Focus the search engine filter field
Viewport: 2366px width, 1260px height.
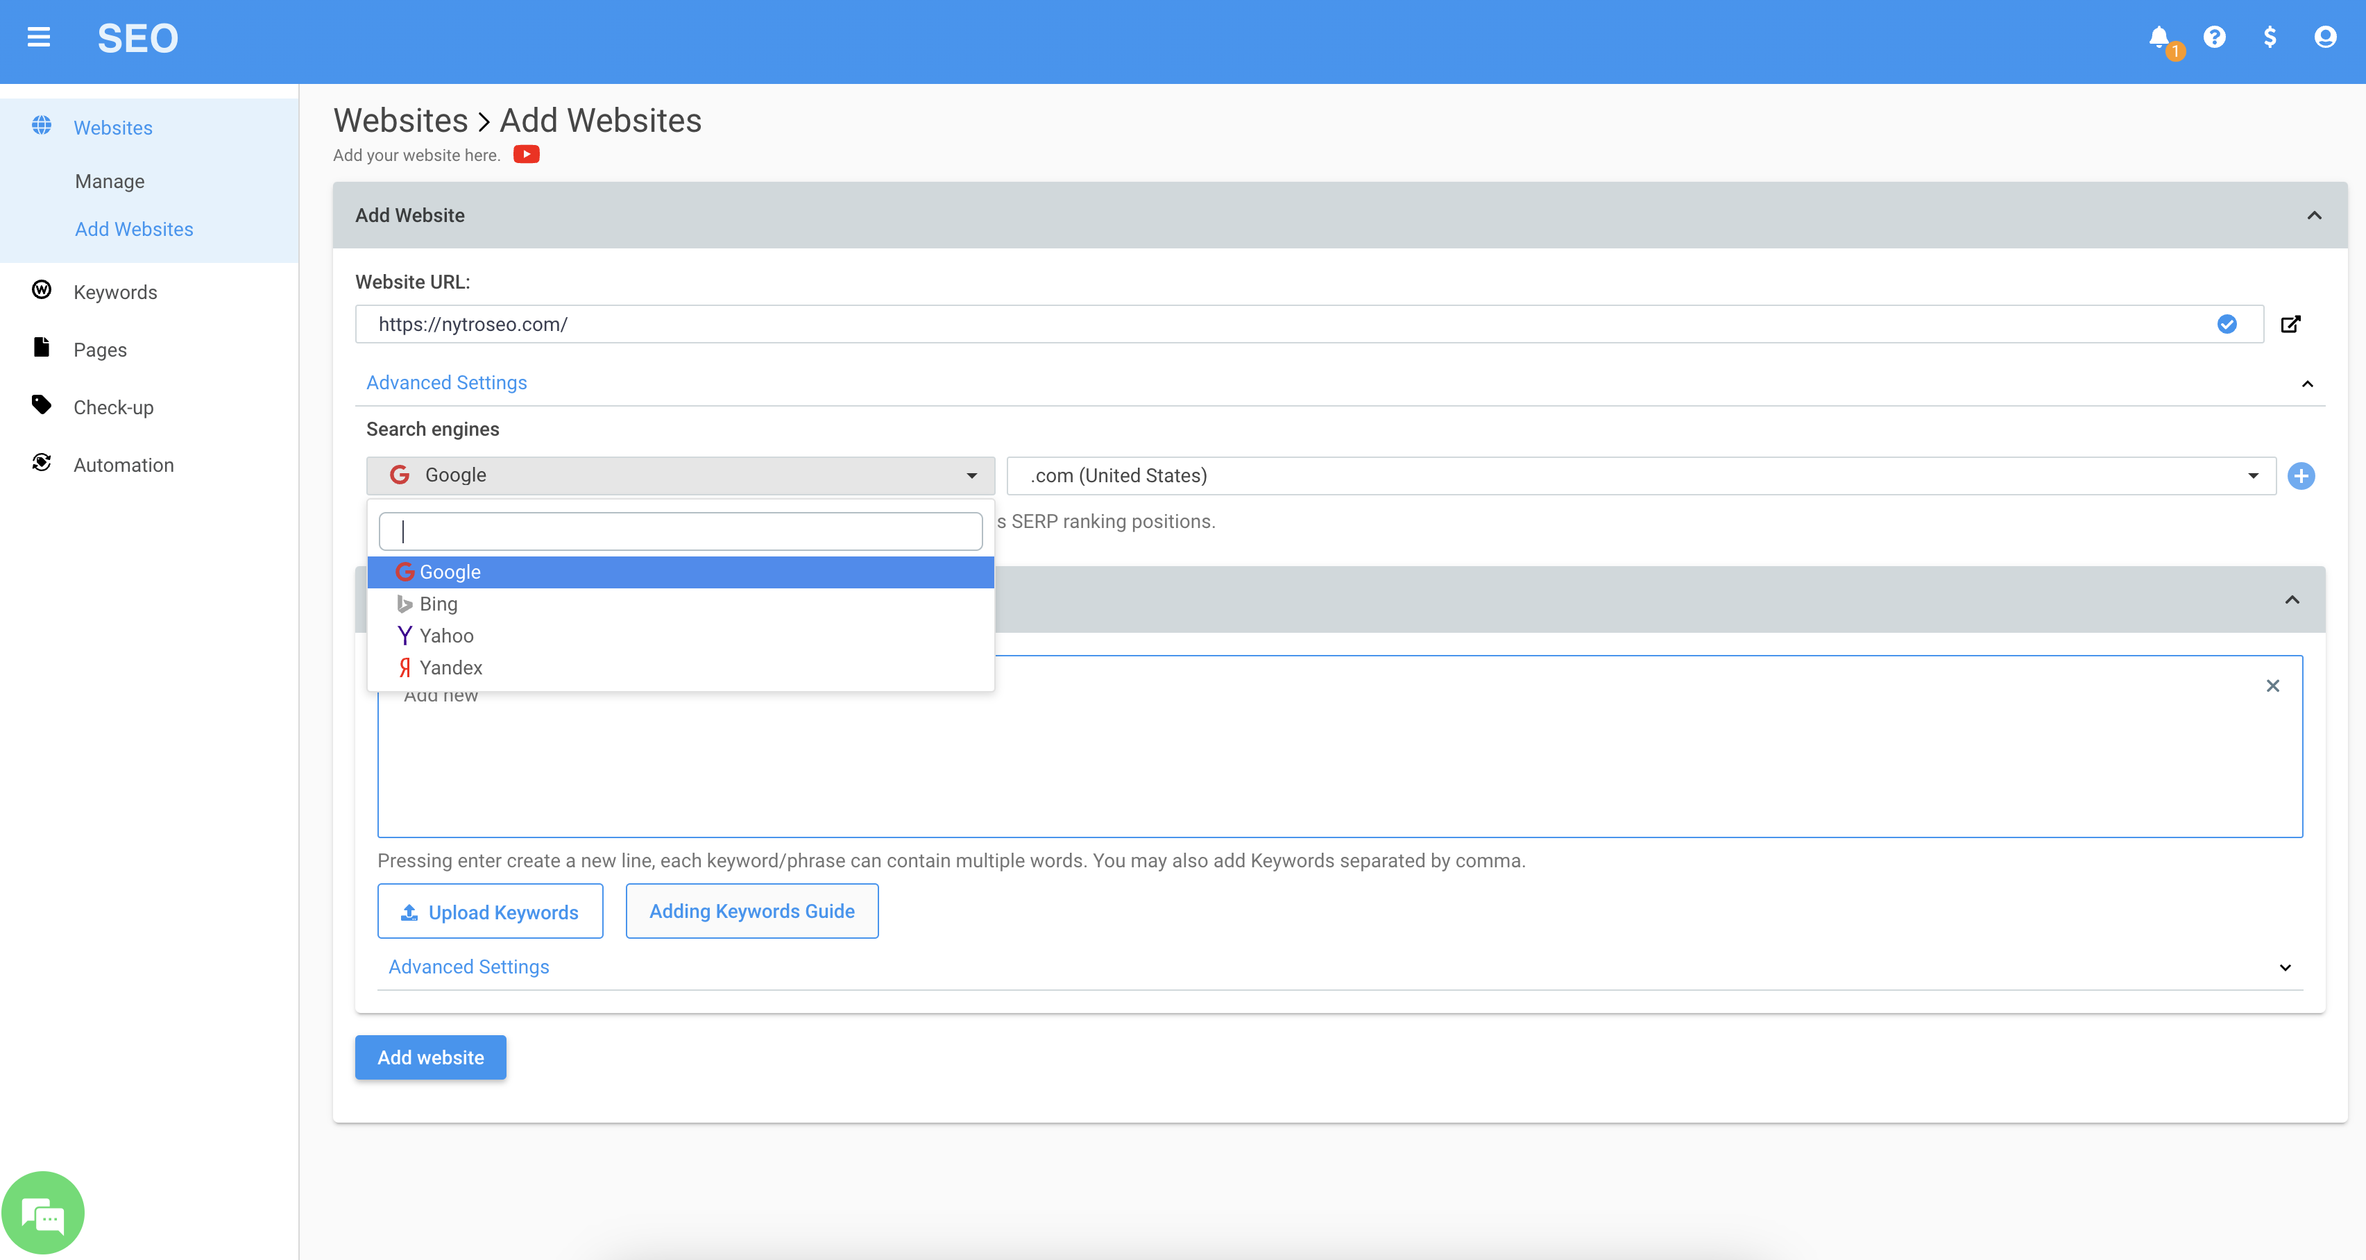[x=681, y=531]
